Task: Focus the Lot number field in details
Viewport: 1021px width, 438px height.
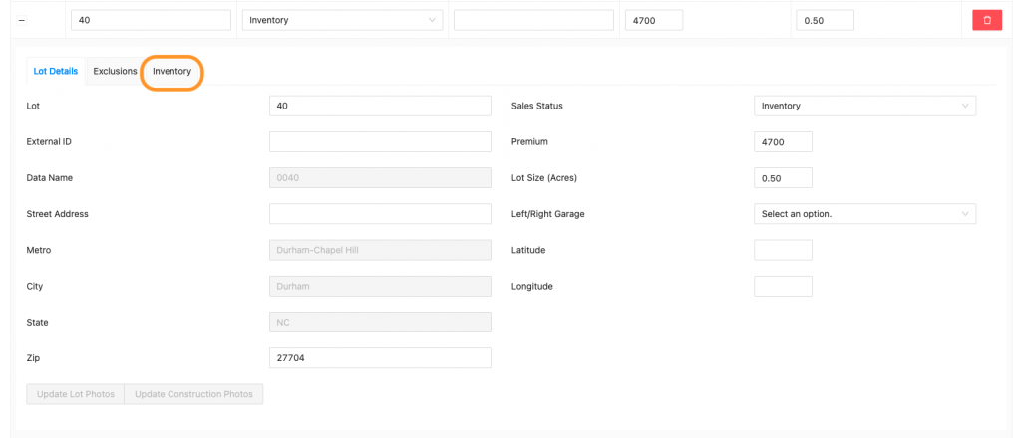Action: (380, 106)
